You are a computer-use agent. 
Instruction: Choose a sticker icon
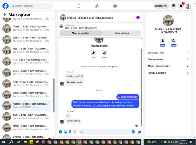70,132
